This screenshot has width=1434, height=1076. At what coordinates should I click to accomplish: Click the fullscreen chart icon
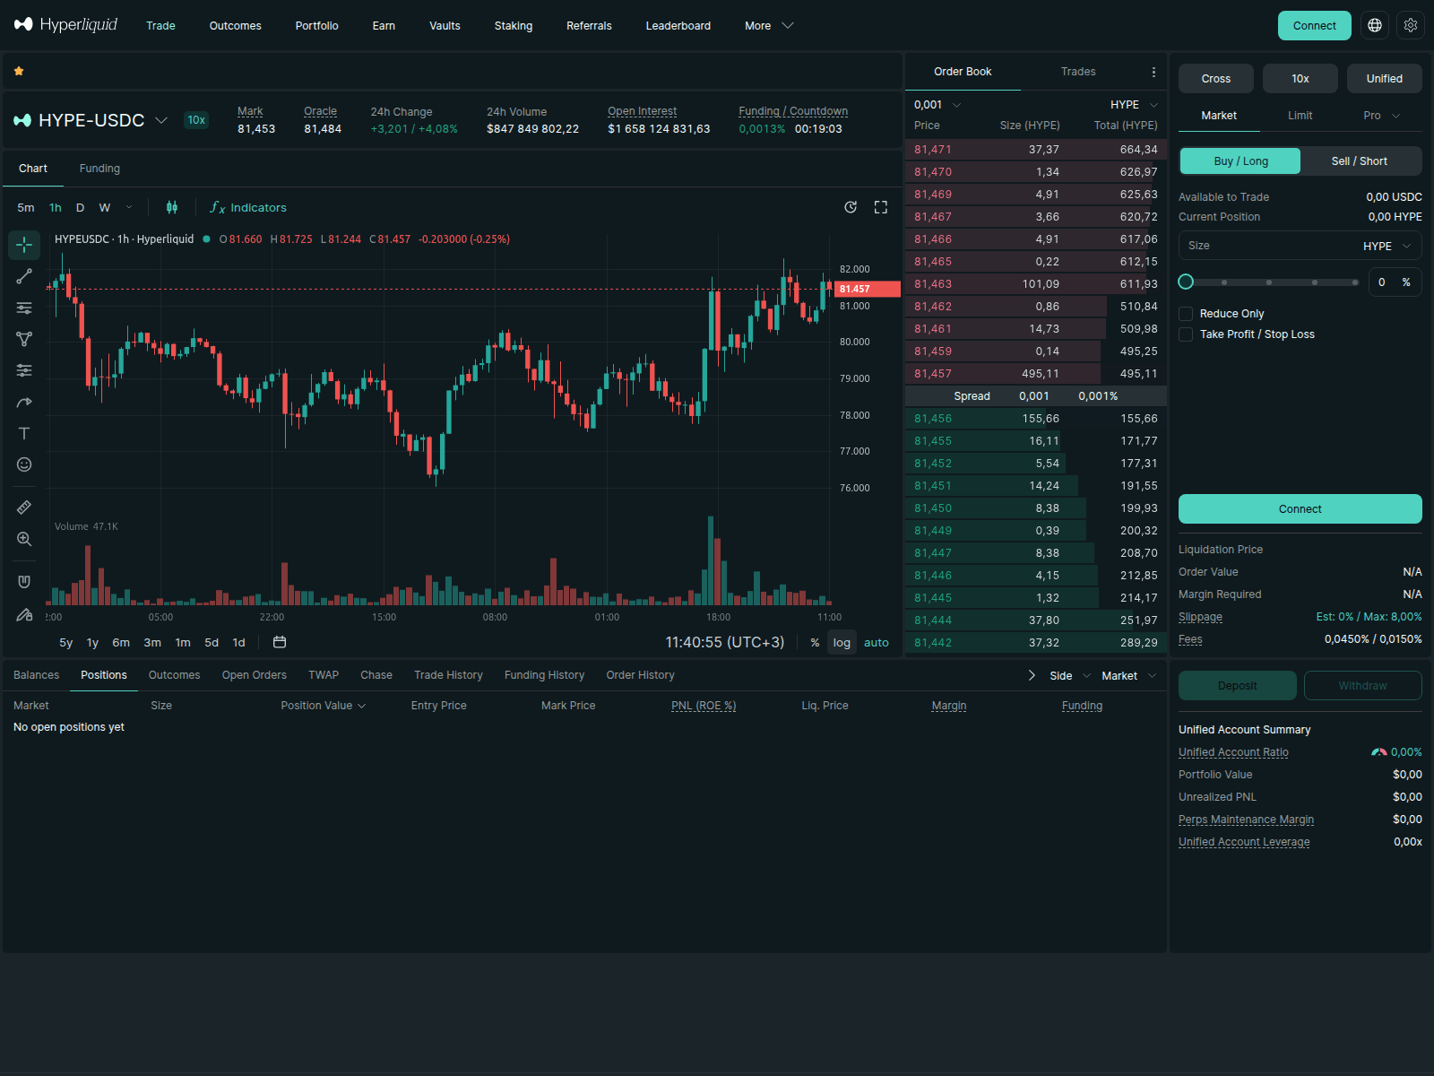click(x=881, y=207)
